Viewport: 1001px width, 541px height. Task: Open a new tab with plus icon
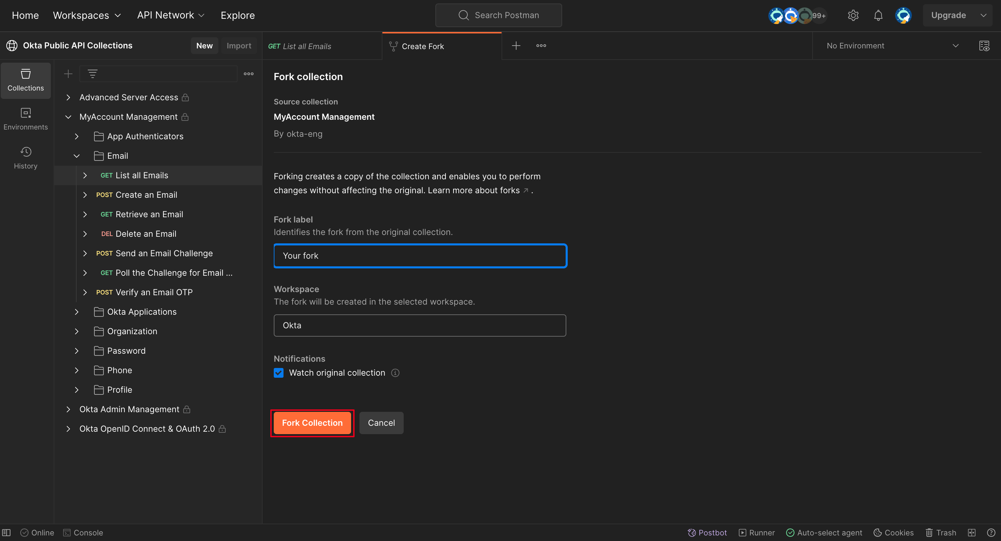pos(516,46)
